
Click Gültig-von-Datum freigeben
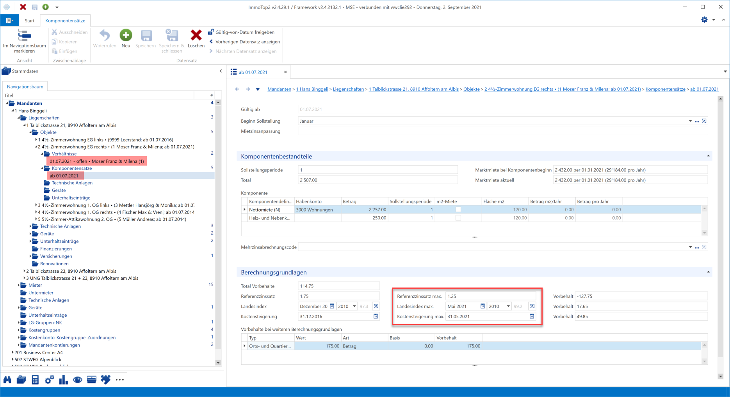(241, 32)
